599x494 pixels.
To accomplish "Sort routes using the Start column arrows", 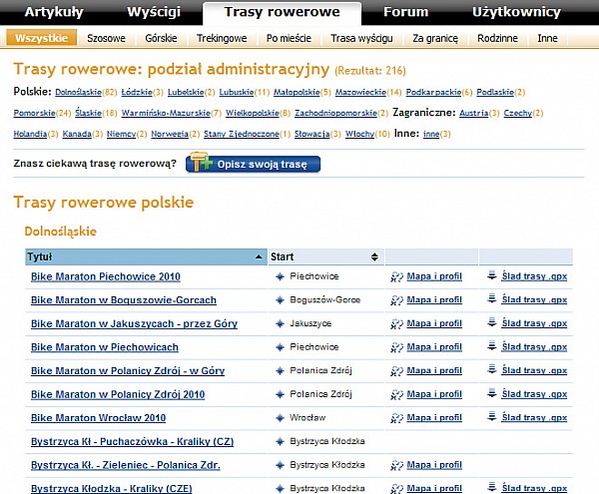I will (373, 256).
